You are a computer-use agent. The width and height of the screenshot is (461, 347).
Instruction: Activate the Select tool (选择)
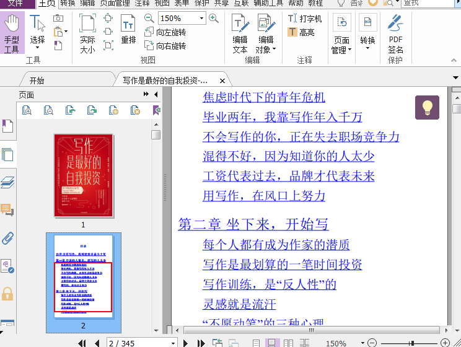pos(37,32)
